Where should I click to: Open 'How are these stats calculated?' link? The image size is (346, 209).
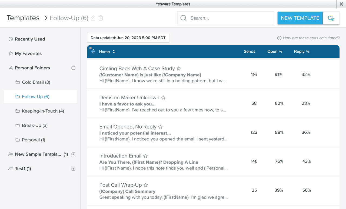tap(310, 38)
